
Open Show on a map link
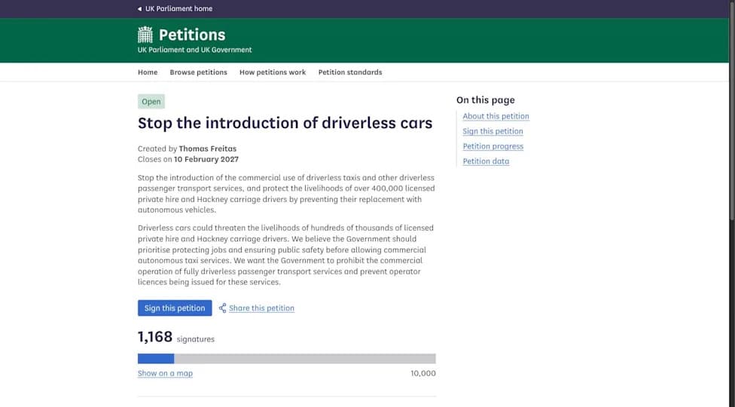coord(165,373)
